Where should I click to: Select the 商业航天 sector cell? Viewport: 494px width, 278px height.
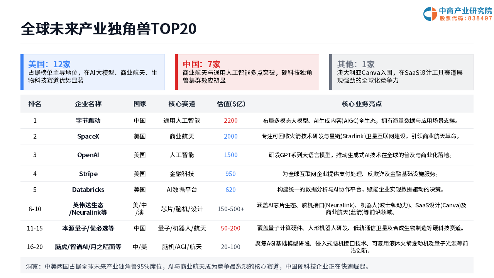click(182, 136)
